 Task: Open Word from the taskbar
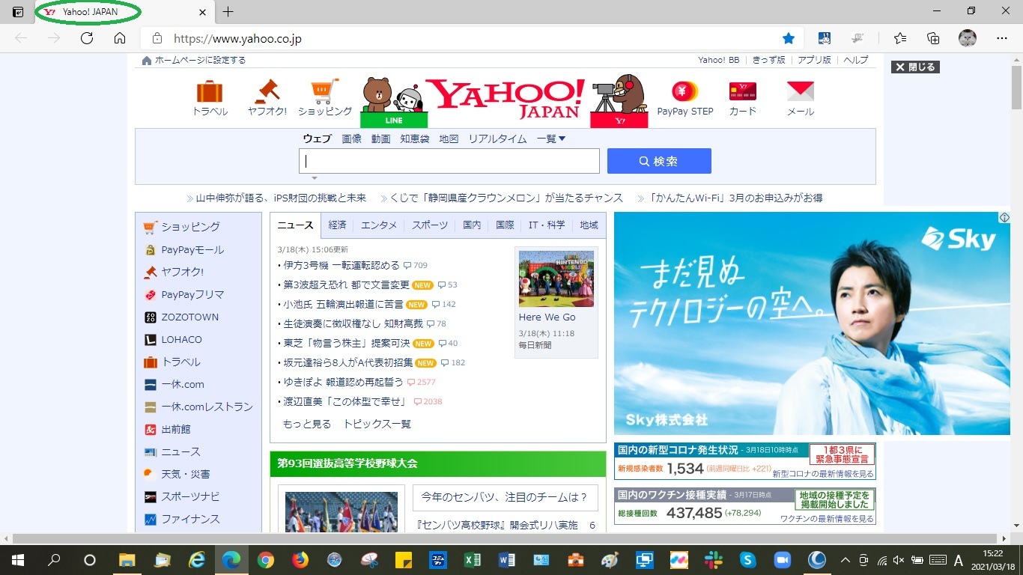(506, 560)
